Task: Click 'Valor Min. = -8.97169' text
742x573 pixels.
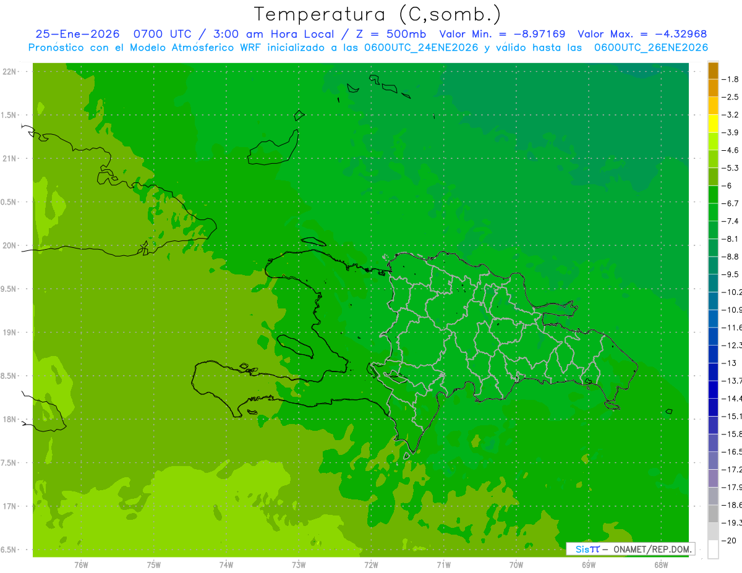Action: 502,34
